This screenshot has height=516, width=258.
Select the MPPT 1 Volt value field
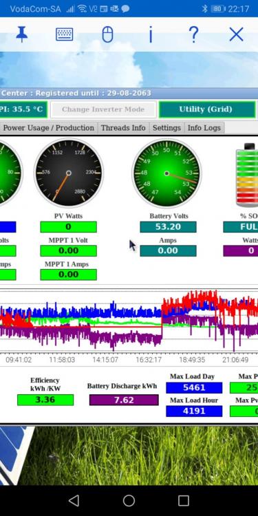[x=68, y=250]
